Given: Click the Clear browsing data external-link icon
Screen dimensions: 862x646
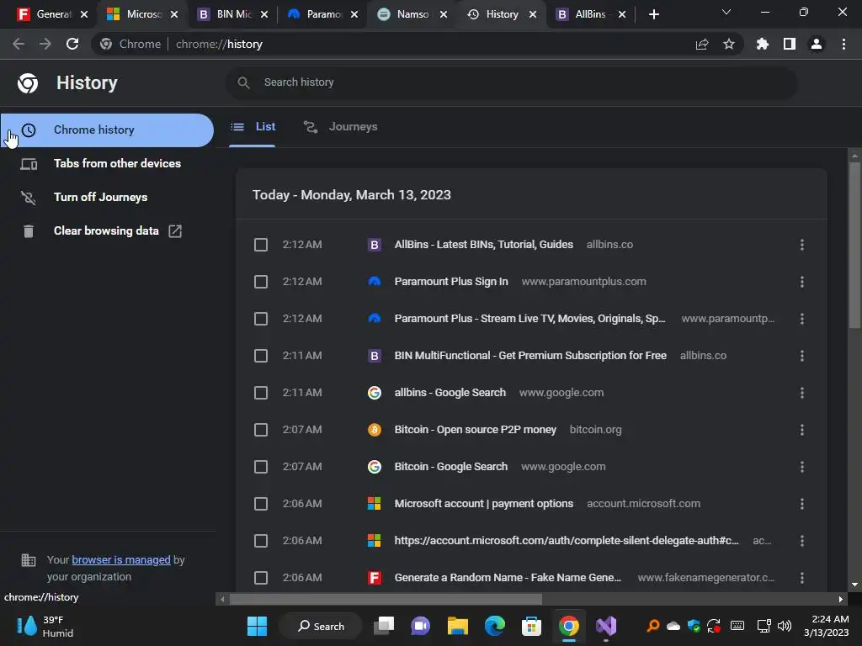Looking at the screenshot, I should (175, 231).
